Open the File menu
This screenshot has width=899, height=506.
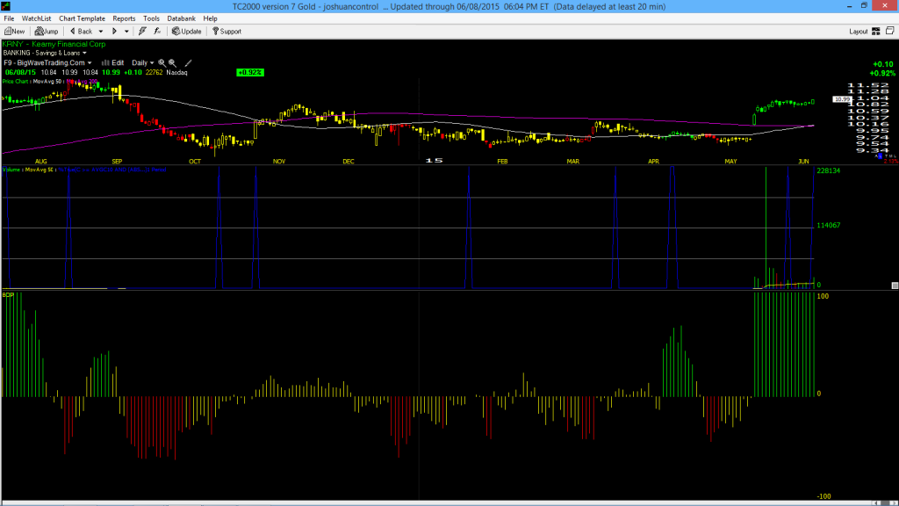click(x=9, y=18)
